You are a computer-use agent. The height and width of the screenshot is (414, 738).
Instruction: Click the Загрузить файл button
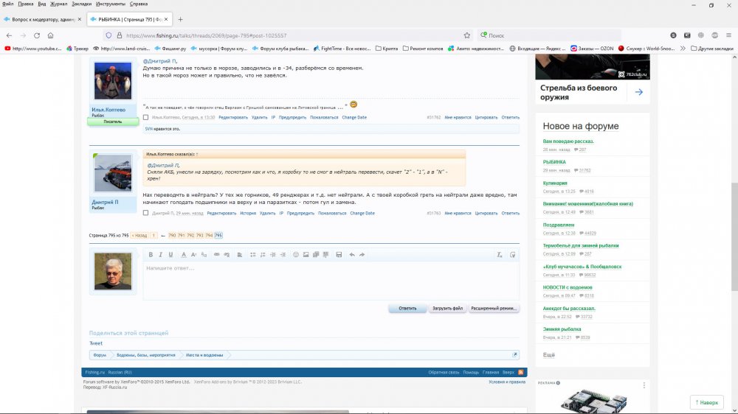coord(447,309)
